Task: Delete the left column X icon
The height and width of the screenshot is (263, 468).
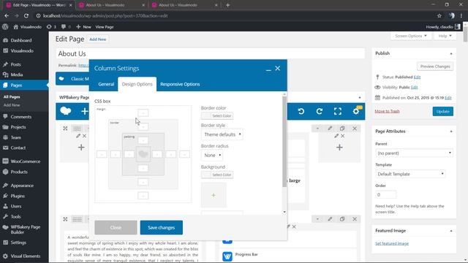Action: point(85,136)
